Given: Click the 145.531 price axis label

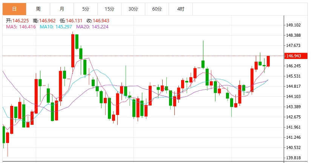Looking at the screenshot, I should pyautogui.click(x=293, y=76).
